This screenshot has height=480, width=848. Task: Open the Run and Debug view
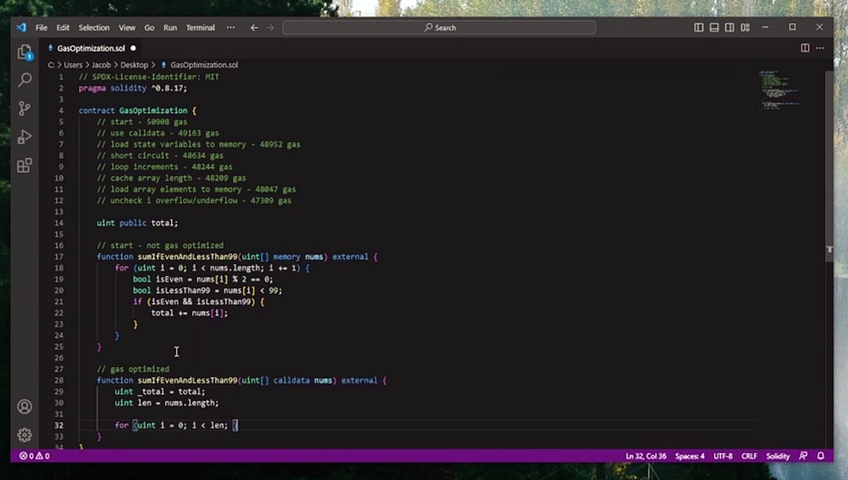(x=25, y=137)
